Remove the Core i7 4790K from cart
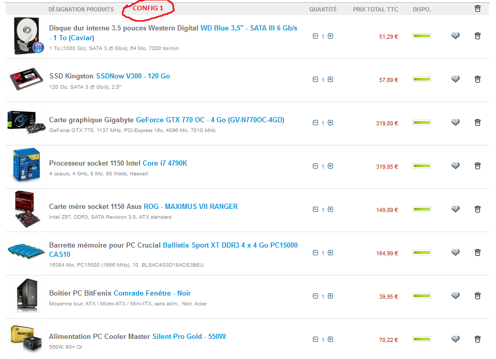This screenshot has height=359, width=496. click(477, 166)
